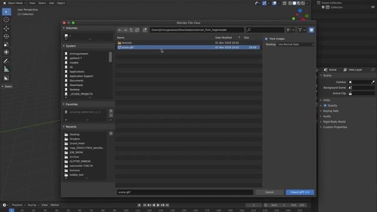The image size is (377, 212).
Task: Select the scene.gltf file row
Action: pos(188,47)
